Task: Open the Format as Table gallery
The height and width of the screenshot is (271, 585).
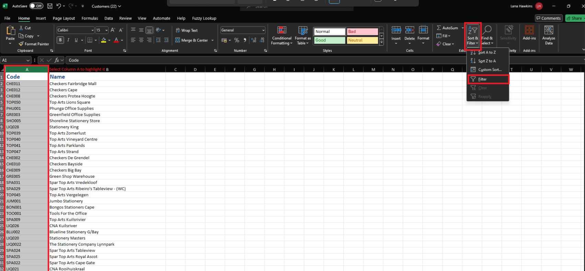Action: coord(302,35)
